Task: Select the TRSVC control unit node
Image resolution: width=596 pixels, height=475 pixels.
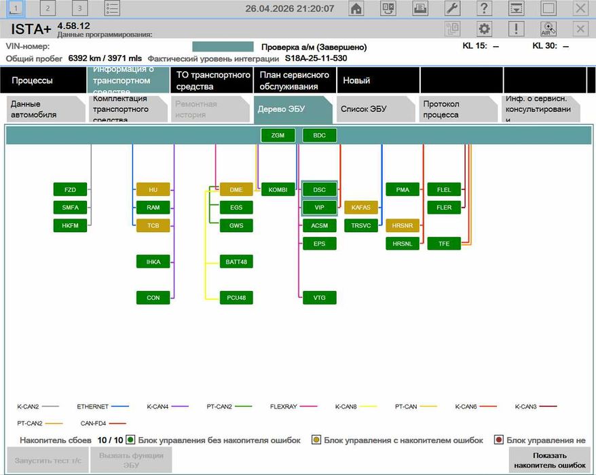Action: click(360, 225)
